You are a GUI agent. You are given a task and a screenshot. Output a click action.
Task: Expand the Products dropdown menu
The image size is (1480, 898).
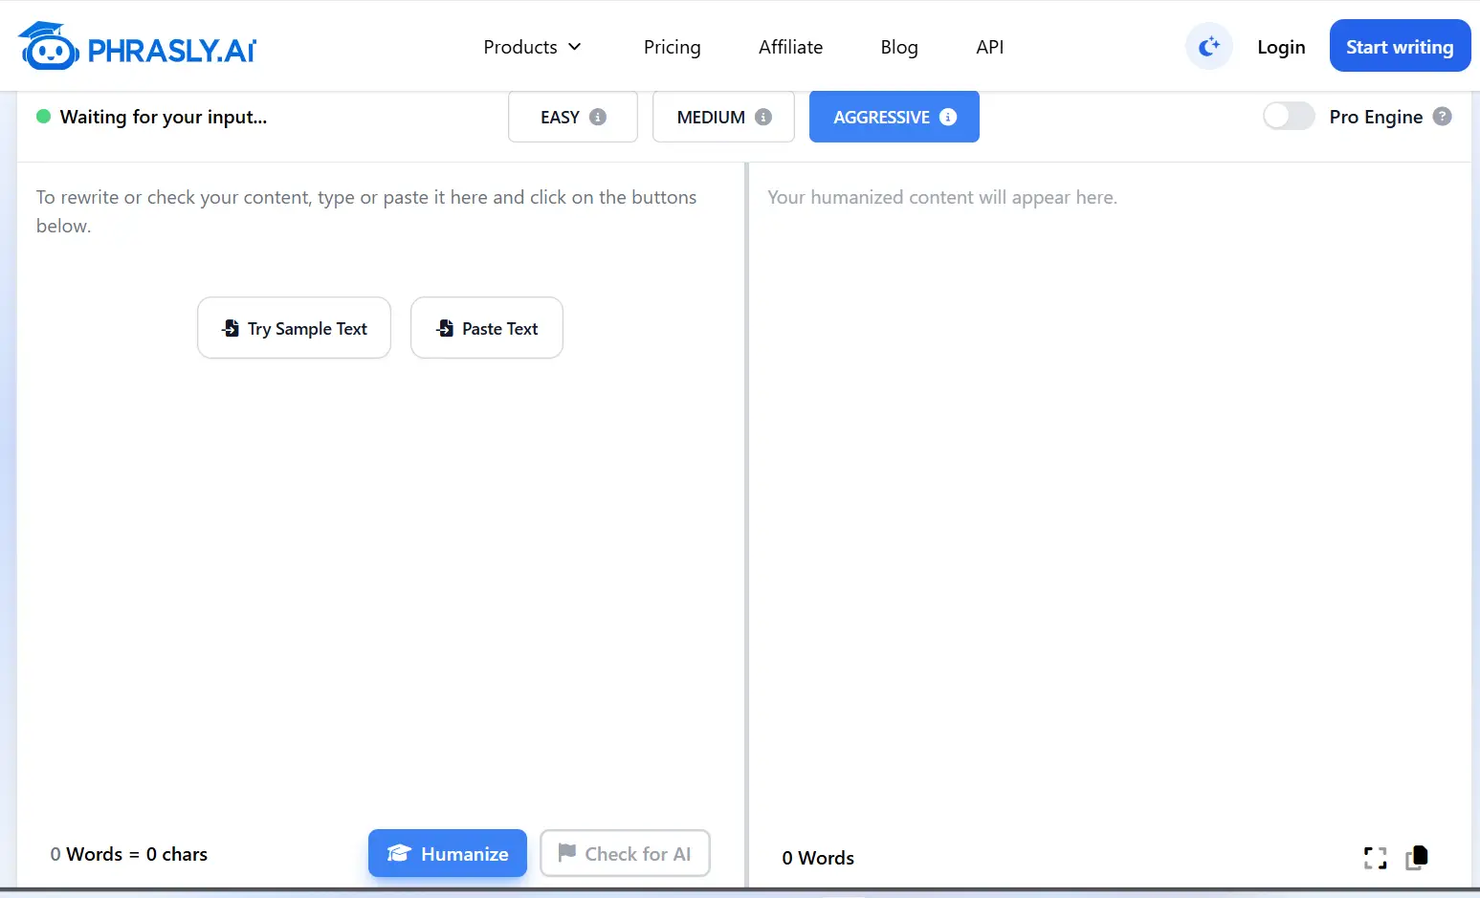(532, 47)
